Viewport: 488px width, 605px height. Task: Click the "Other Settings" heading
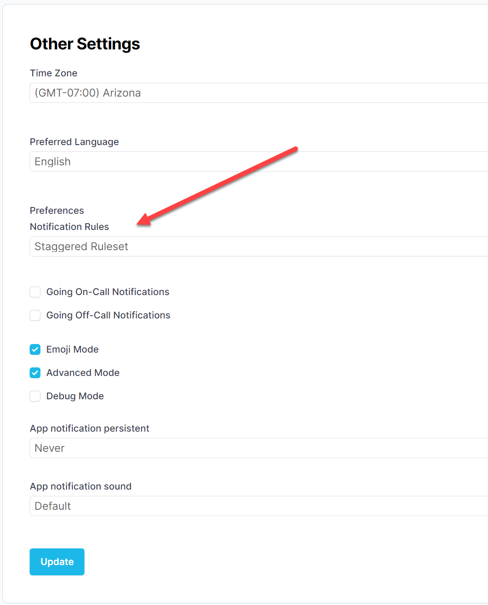tap(85, 44)
